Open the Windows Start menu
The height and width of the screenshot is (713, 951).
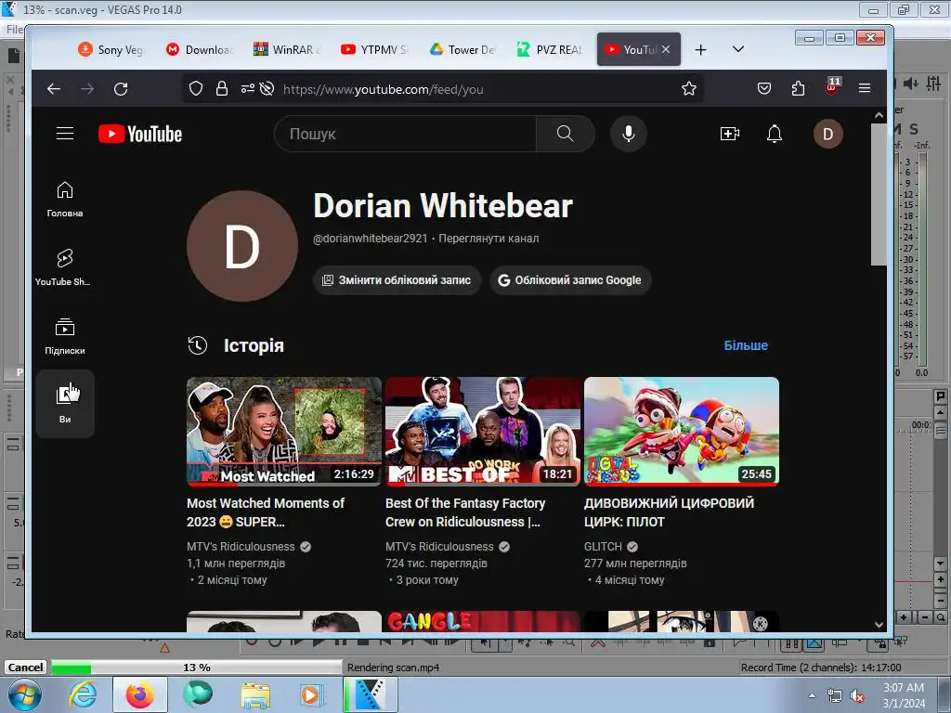click(25, 694)
